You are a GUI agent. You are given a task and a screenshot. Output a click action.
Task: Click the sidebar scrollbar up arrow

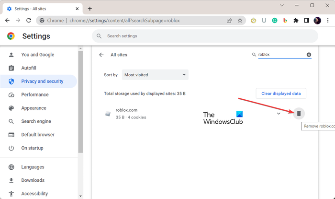tap(80, 49)
